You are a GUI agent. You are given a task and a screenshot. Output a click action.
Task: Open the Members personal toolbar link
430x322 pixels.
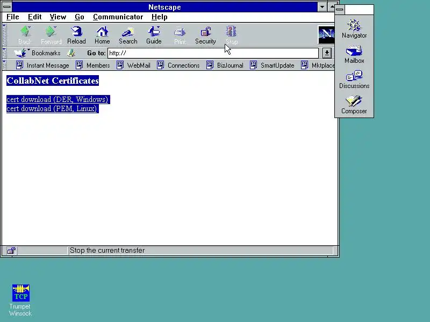tap(92, 65)
